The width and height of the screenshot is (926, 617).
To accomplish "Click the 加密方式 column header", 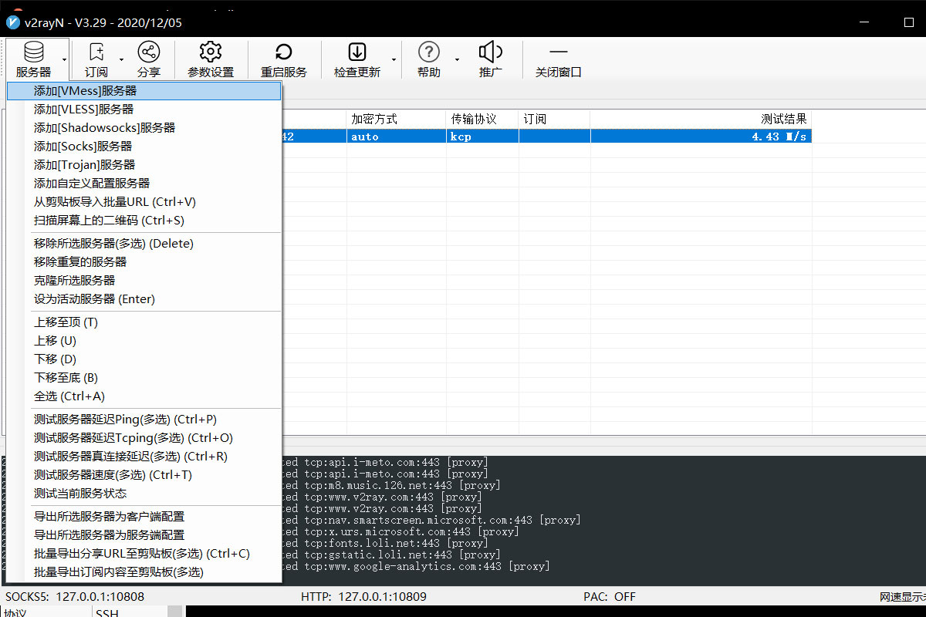I will [x=397, y=119].
